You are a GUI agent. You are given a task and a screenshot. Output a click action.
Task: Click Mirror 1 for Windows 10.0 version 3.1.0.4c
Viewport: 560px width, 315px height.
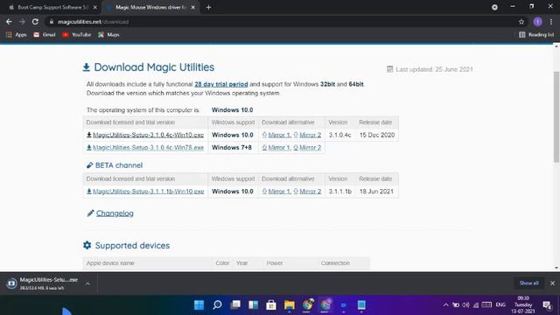279,135
